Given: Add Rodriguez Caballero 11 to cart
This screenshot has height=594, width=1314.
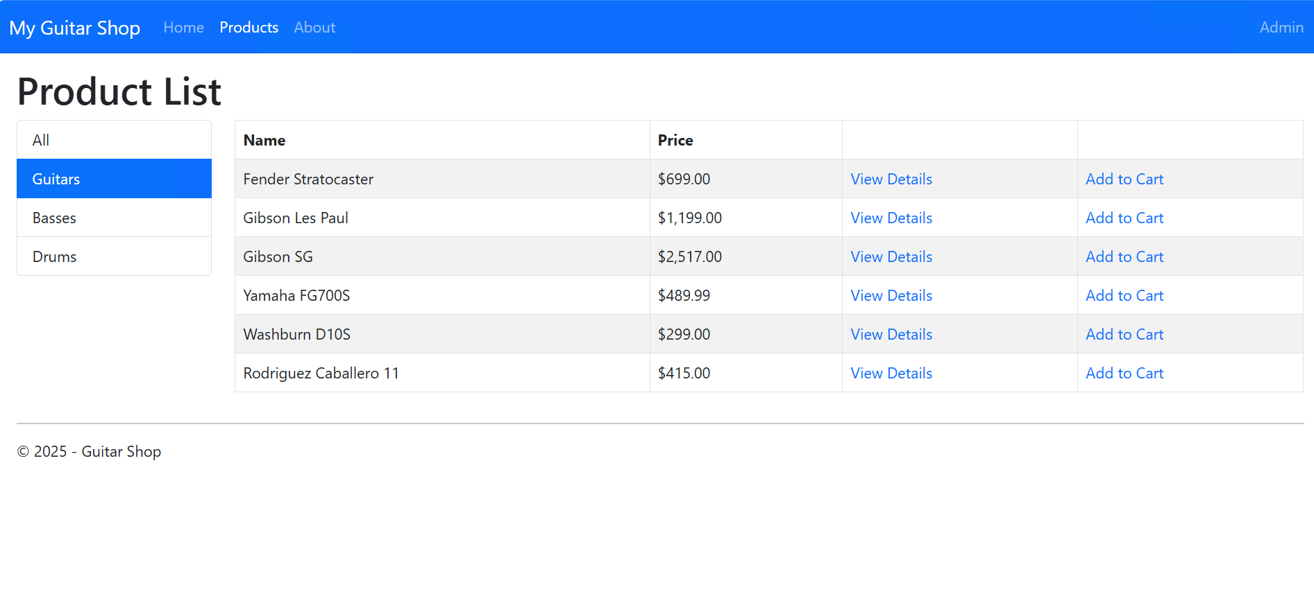Looking at the screenshot, I should tap(1125, 373).
